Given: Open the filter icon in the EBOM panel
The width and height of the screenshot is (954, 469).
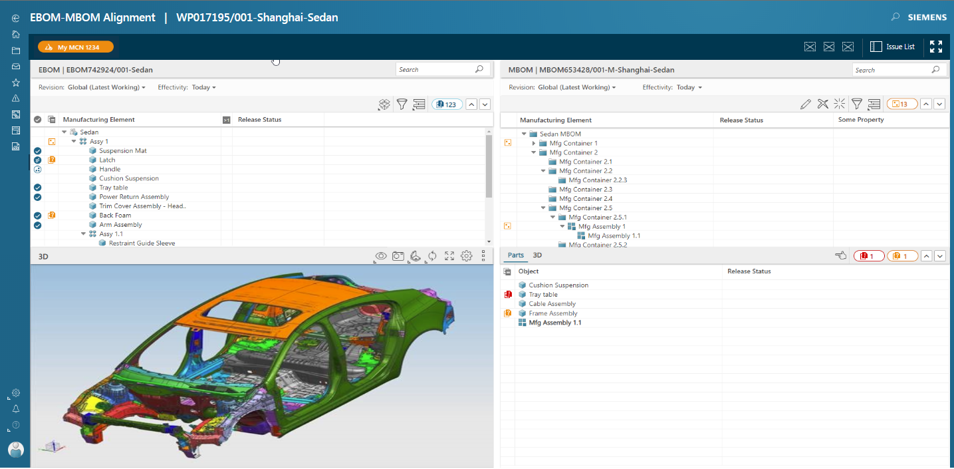Looking at the screenshot, I should coord(402,104).
